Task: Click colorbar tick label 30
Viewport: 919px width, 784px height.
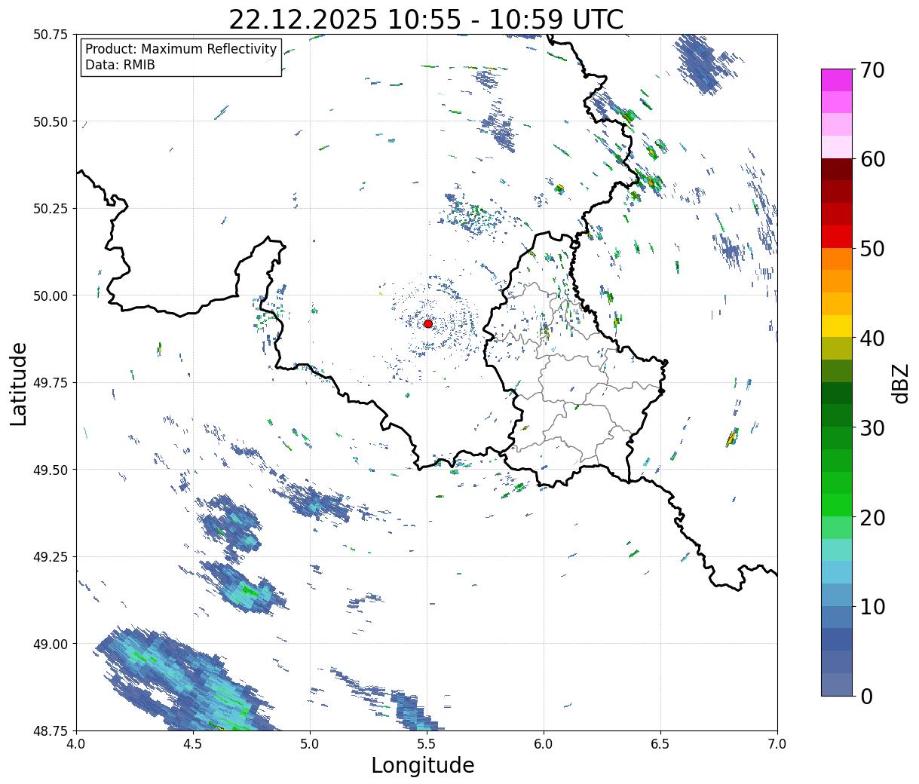Action: click(872, 428)
